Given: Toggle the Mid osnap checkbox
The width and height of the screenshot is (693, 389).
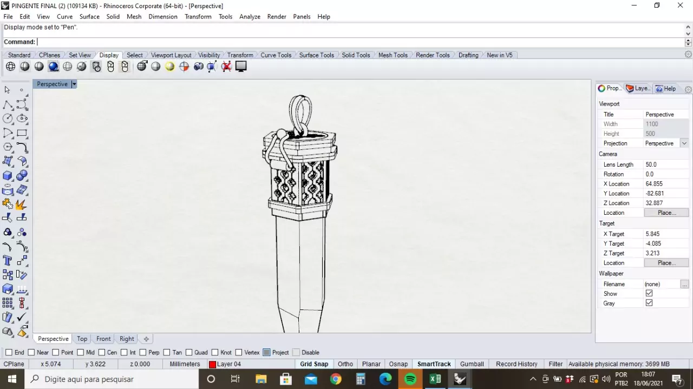Looking at the screenshot, I should [x=79, y=353].
